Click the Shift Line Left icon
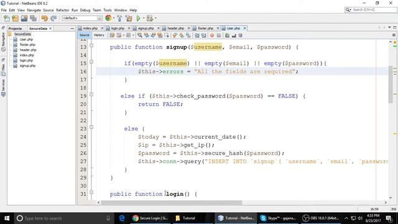 pyautogui.click(x=197, y=35)
